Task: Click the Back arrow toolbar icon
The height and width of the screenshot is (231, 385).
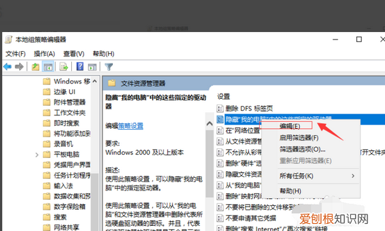Action: (x=7, y=67)
